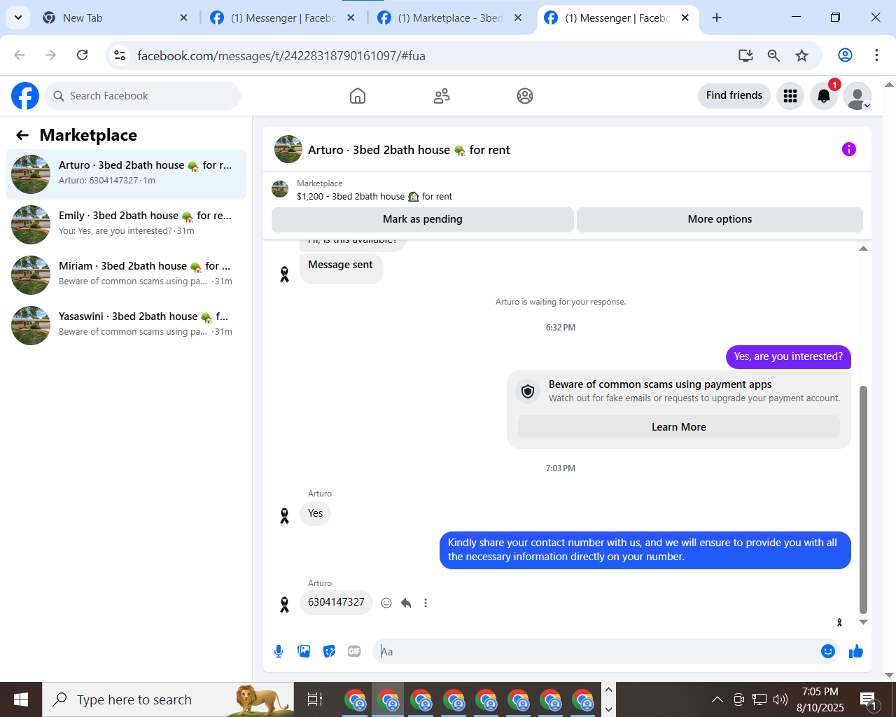The height and width of the screenshot is (717, 896).
Task: Choose a GIF icon
Action: pyautogui.click(x=354, y=651)
